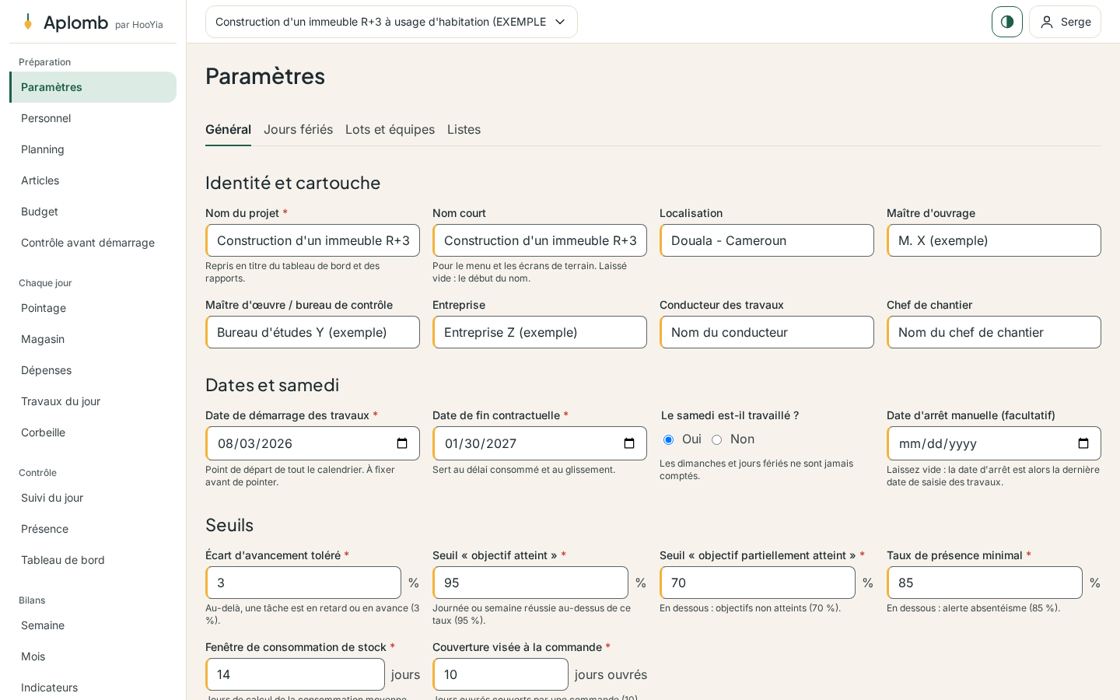Select Oui for samedi travaillé
The image size is (1120, 700).
pyautogui.click(x=668, y=439)
